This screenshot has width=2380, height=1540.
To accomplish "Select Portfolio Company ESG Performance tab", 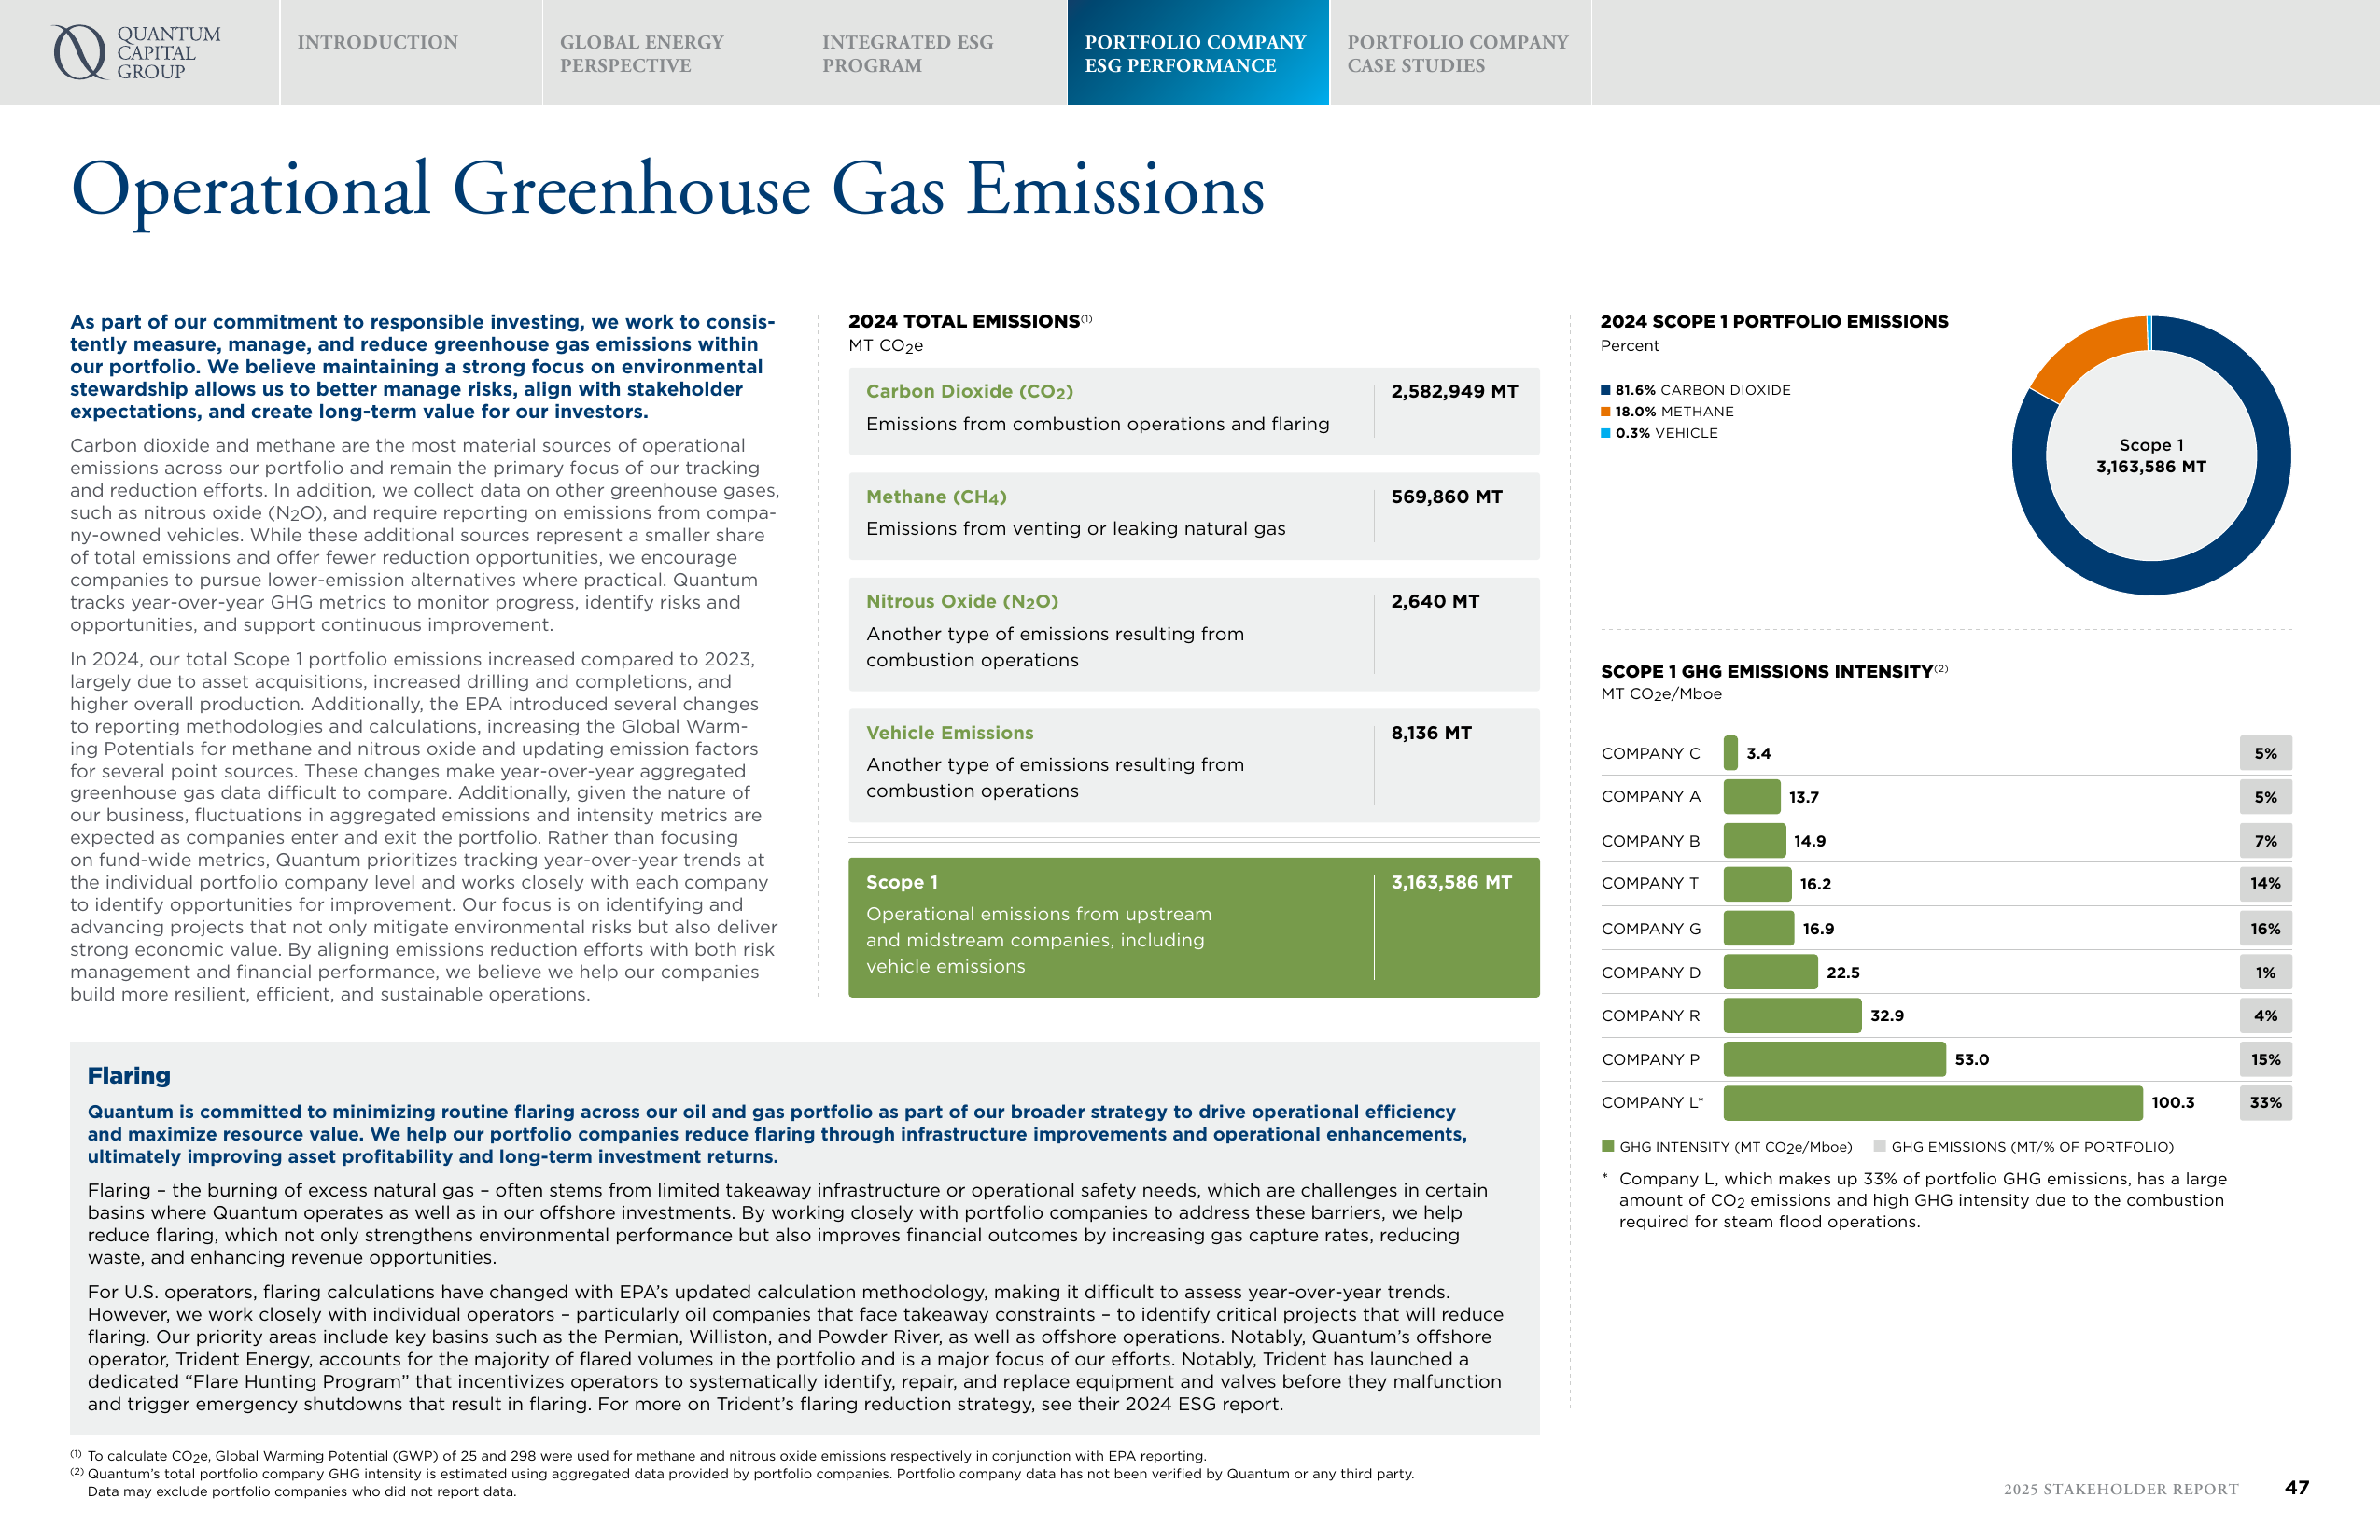I will 1197,53.
